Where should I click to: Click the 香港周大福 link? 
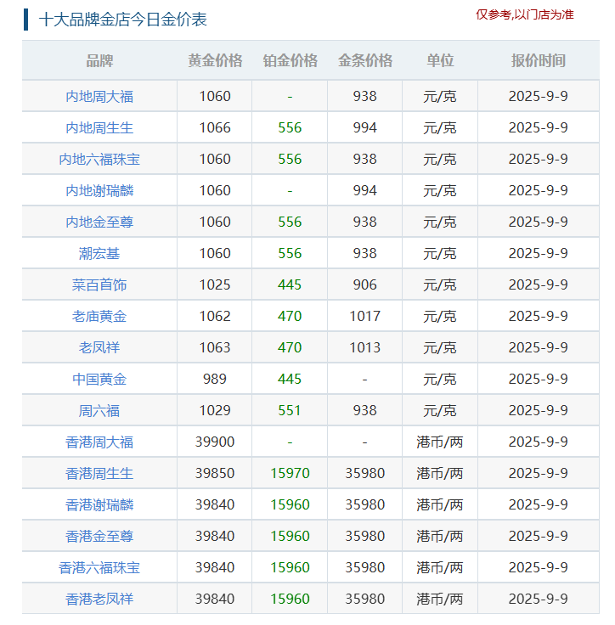click(99, 442)
